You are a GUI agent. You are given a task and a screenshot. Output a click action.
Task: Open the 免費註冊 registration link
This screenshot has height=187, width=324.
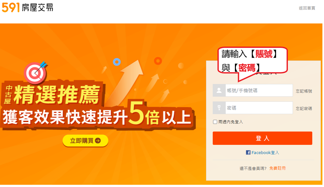[277, 168]
